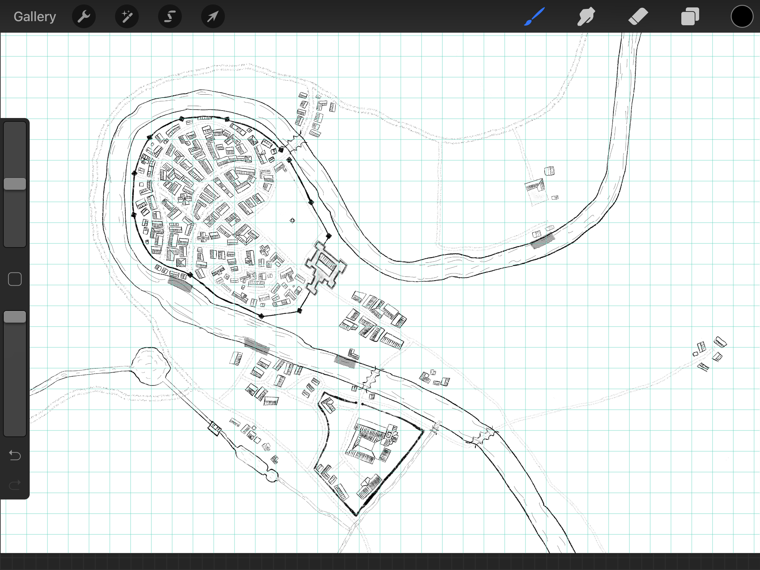Select the Eraser tool
Viewport: 760px width, 570px height.
(638, 17)
